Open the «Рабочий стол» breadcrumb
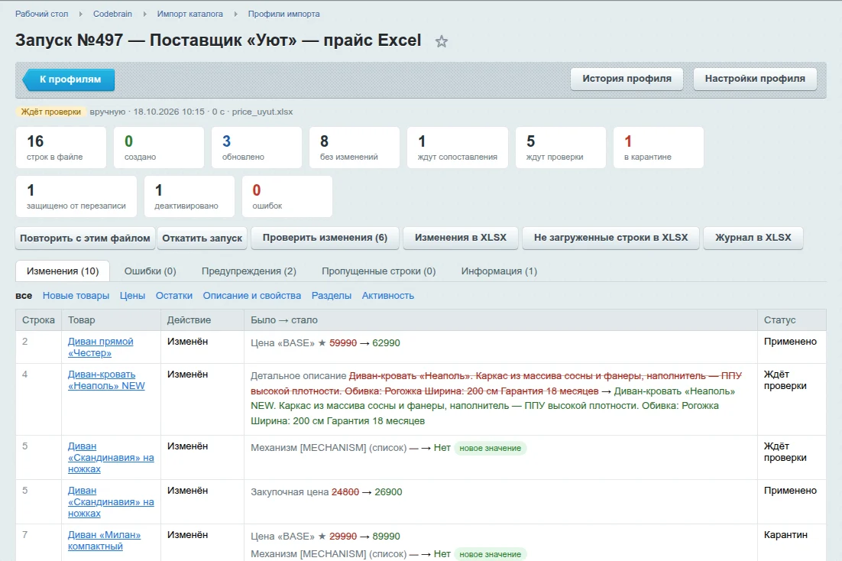The width and height of the screenshot is (842, 561). (42, 14)
